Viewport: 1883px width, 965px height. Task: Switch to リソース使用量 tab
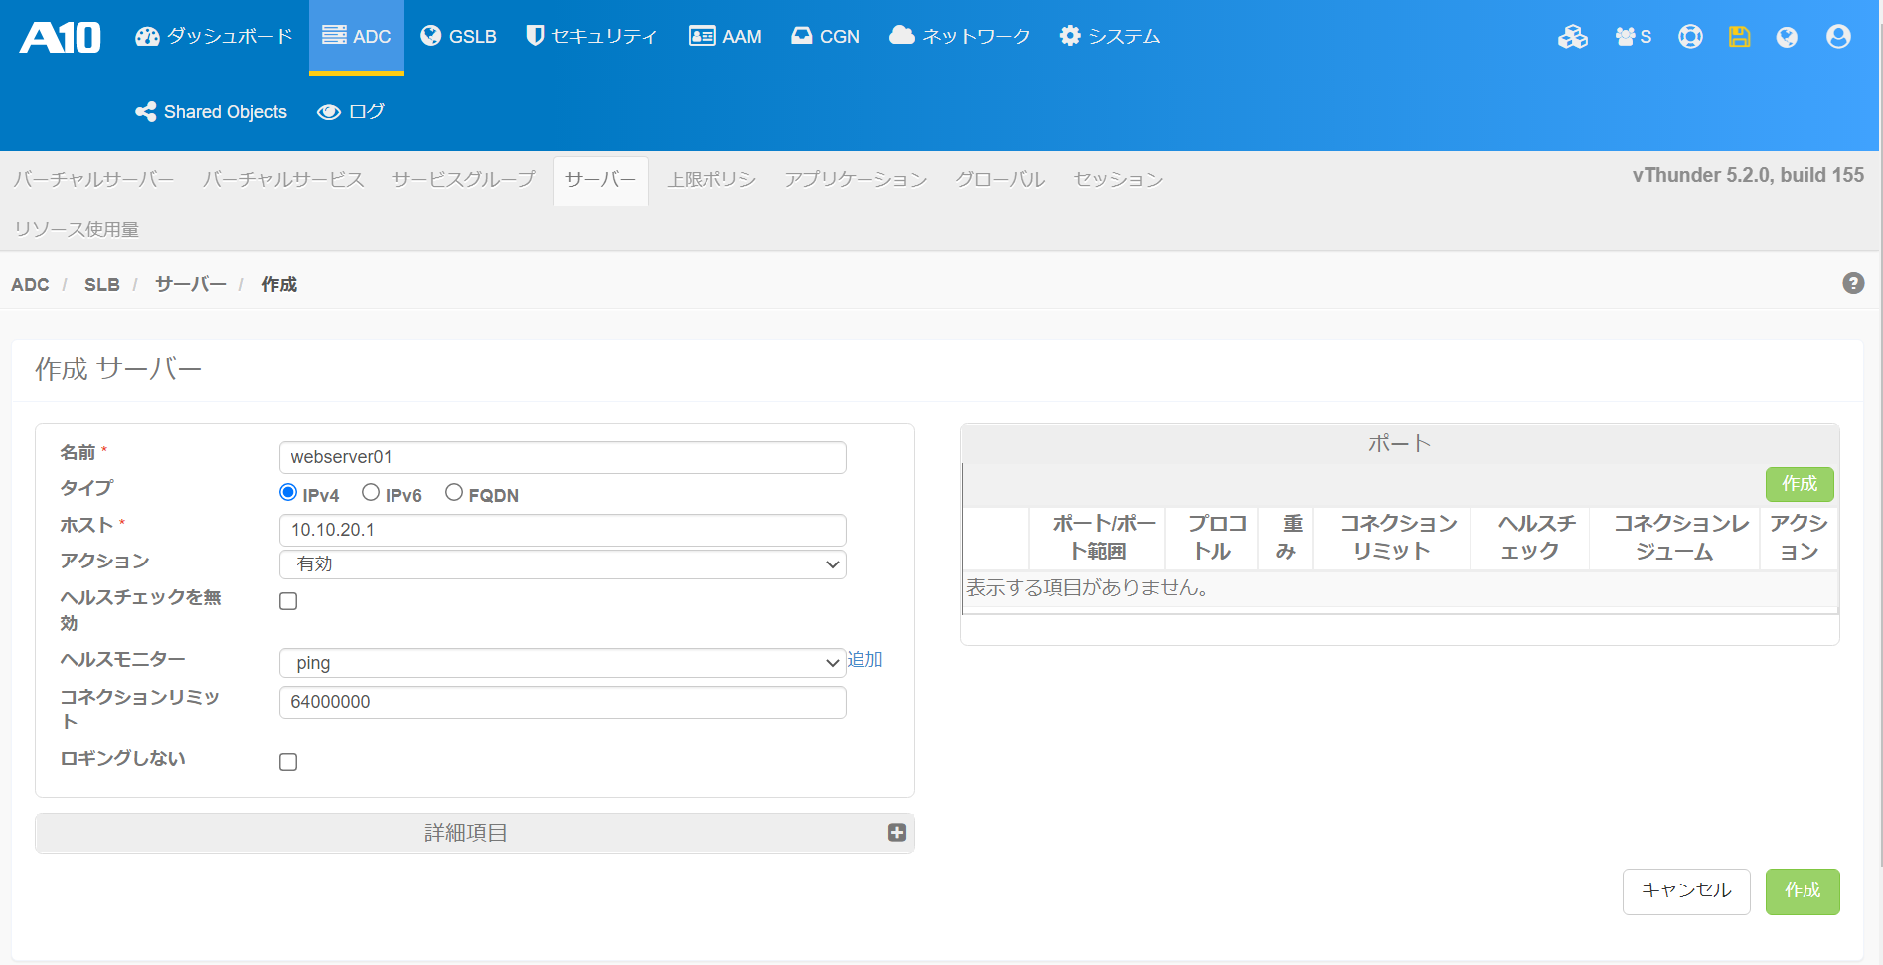coord(77,229)
